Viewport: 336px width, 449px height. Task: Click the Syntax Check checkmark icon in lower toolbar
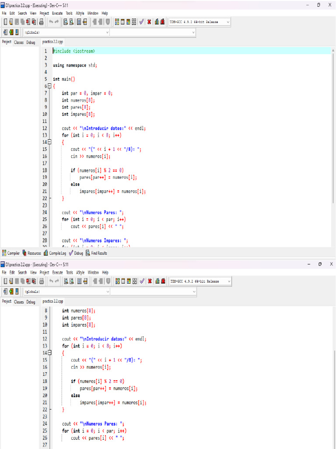[142, 281]
